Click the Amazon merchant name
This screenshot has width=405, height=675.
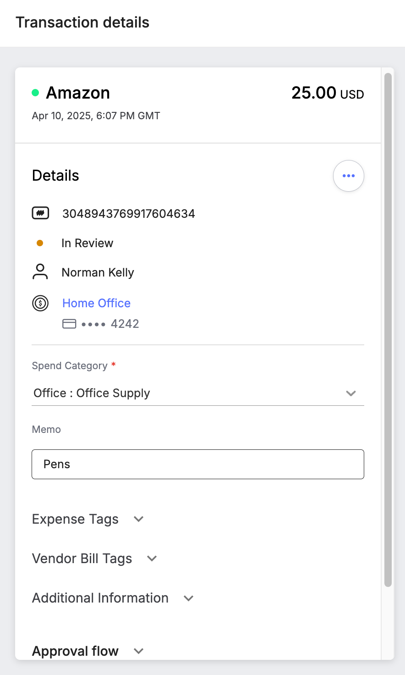[78, 93]
